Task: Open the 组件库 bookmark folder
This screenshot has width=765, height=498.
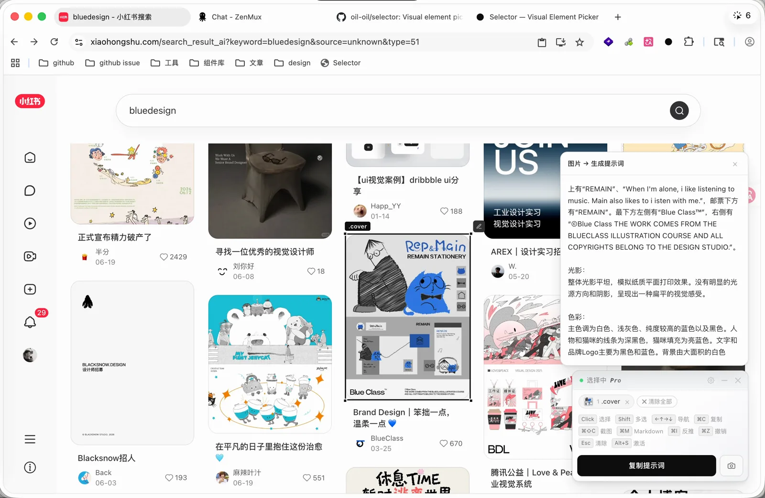Action: (207, 63)
